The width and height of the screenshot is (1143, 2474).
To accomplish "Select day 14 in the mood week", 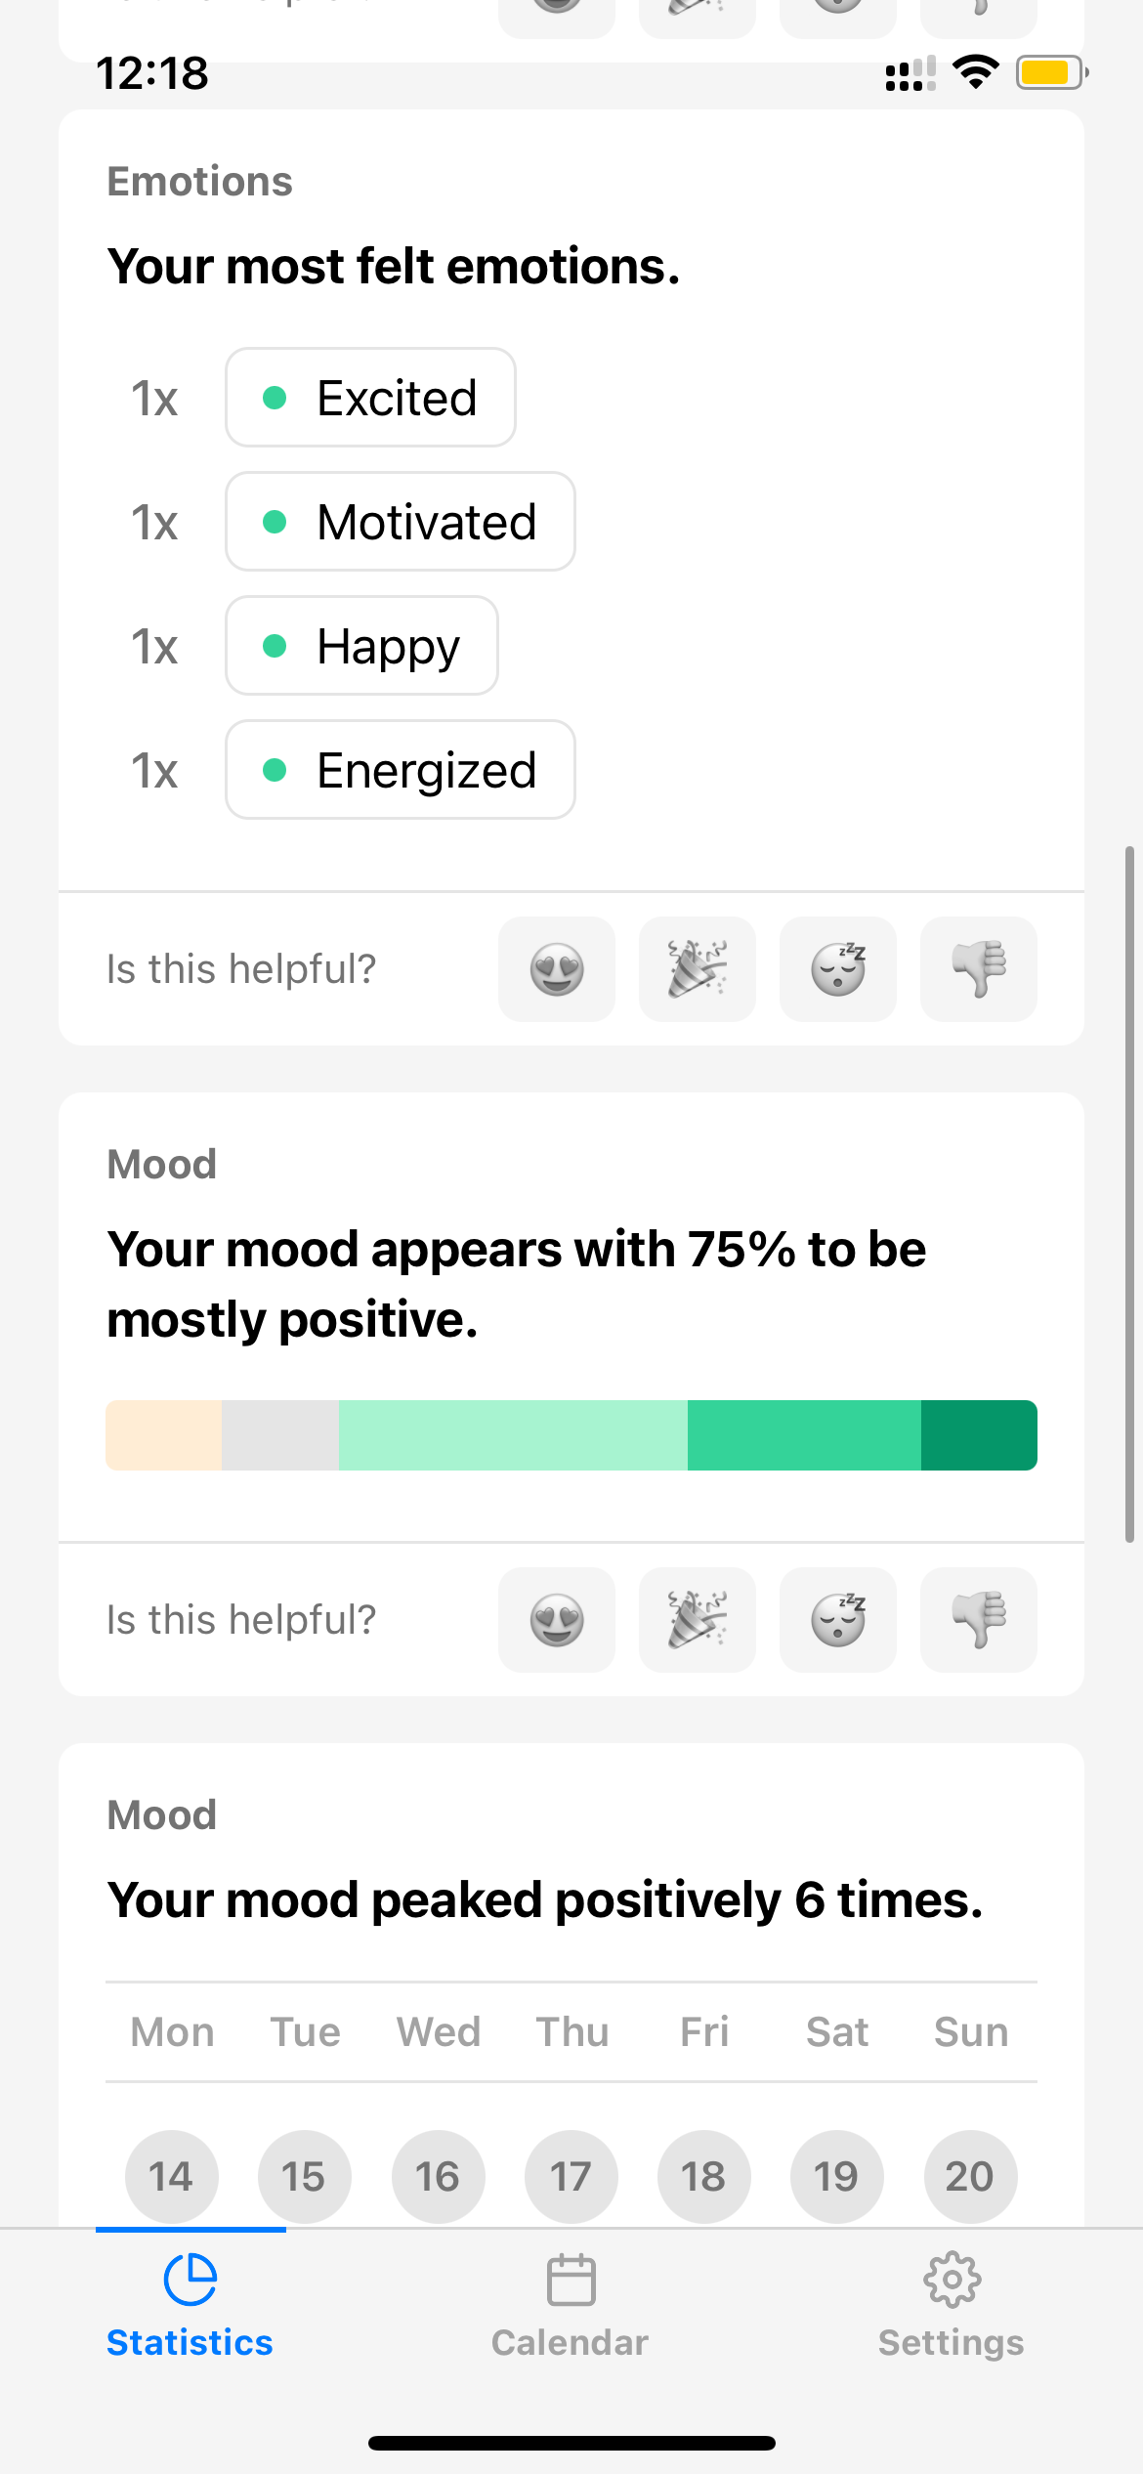I will [x=171, y=2177].
